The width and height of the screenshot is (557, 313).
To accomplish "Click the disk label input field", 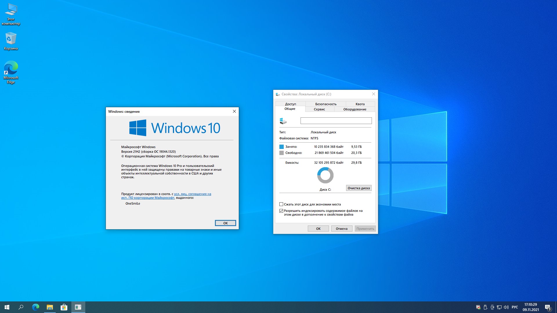I will pyautogui.click(x=336, y=121).
